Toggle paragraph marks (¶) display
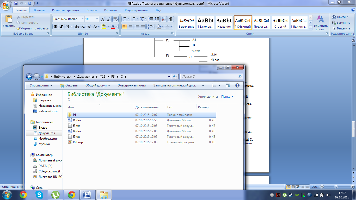The width and height of the screenshot is (356, 200). point(171,19)
